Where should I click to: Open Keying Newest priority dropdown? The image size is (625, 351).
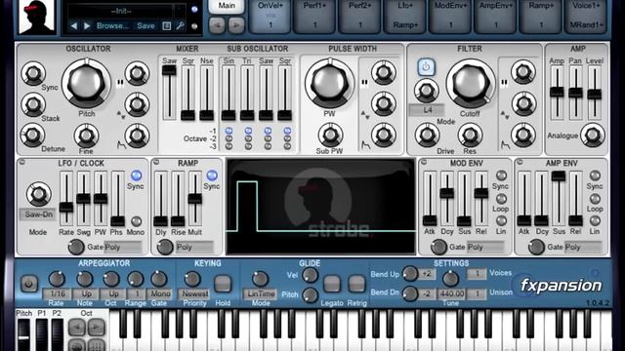coord(194,293)
